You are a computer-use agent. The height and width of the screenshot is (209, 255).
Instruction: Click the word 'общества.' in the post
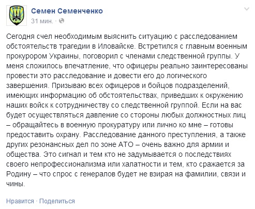(x=23, y=154)
